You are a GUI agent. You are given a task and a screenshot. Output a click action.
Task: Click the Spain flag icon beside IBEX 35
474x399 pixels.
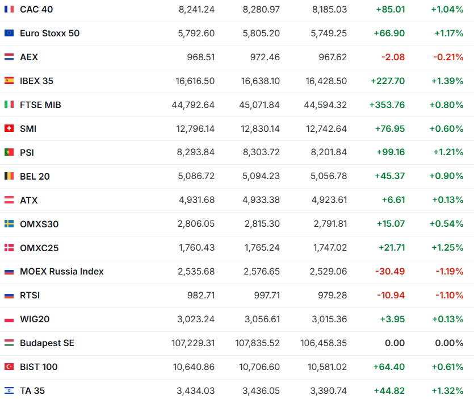pos(9,81)
